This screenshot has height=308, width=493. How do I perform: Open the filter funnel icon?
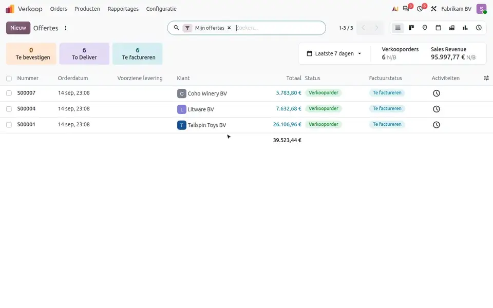pyautogui.click(x=187, y=28)
